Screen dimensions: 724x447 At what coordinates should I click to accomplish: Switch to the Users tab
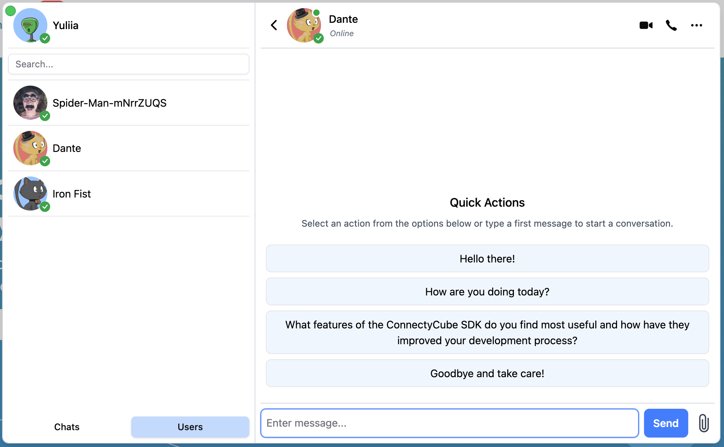(x=190, y=427)
